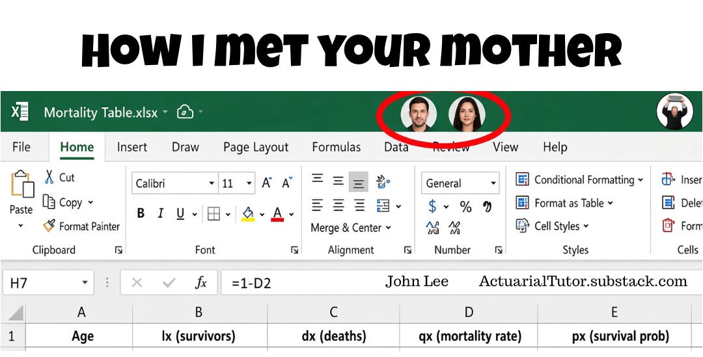This screenshot has height=357, width=703.
Task: Open Alignment group dialog launcher
Action: point(407,250)
